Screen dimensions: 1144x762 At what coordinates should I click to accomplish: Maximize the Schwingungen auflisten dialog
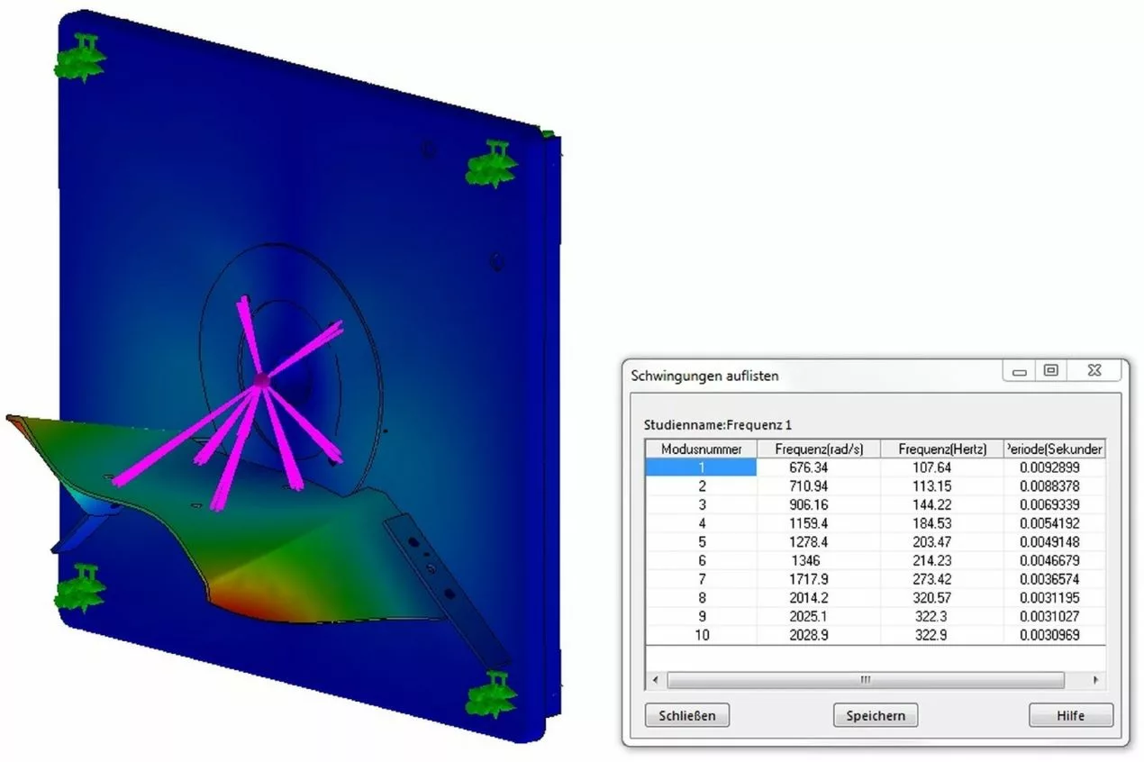tap(1050, 370)
